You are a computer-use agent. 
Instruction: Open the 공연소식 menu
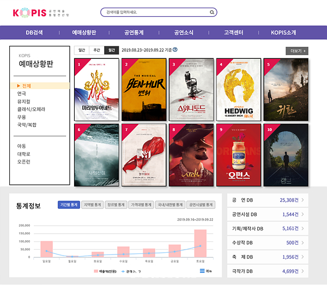184,33
